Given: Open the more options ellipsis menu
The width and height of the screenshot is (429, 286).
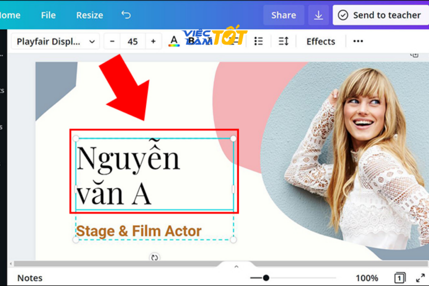Looking at the screenshot, I should click(358, 41).
